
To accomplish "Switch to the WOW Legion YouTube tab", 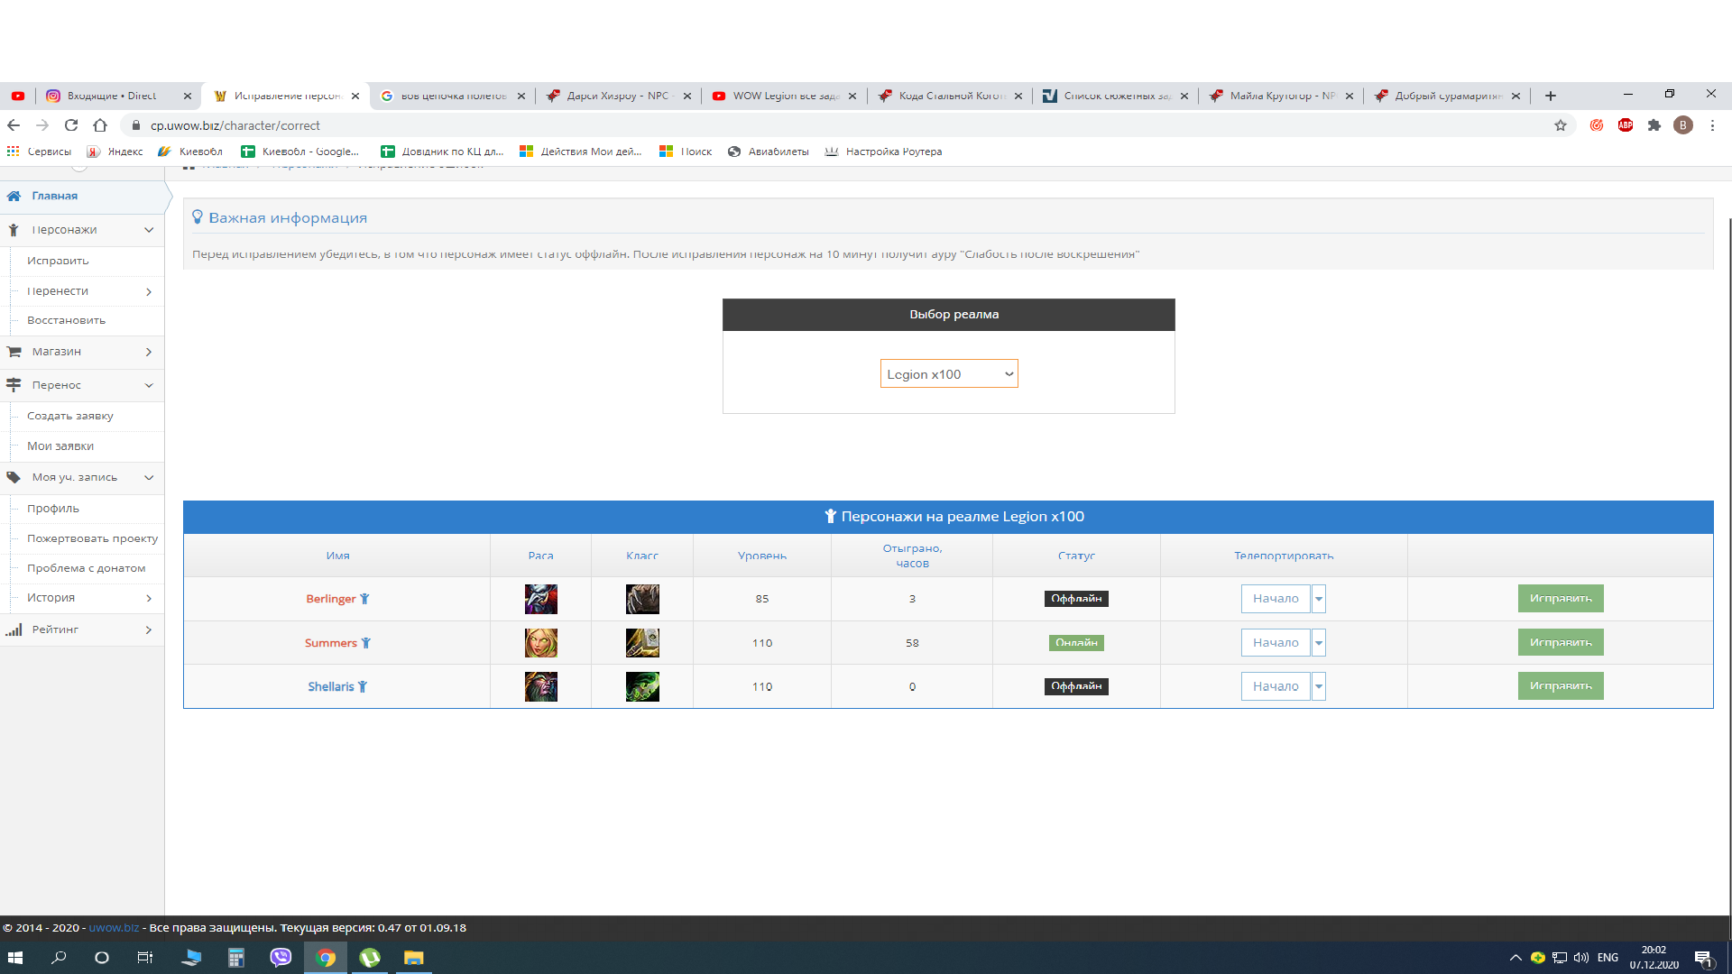I will [783, 96].
